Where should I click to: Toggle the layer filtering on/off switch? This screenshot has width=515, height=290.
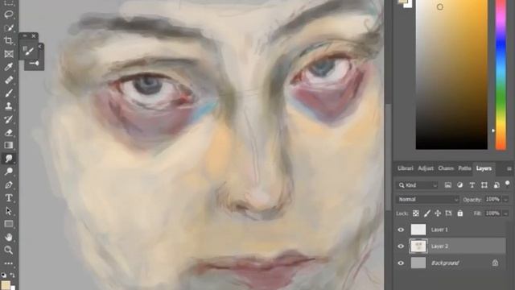tap(508, 183)
